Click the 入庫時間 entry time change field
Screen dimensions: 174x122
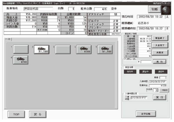(x=140, y=98)
